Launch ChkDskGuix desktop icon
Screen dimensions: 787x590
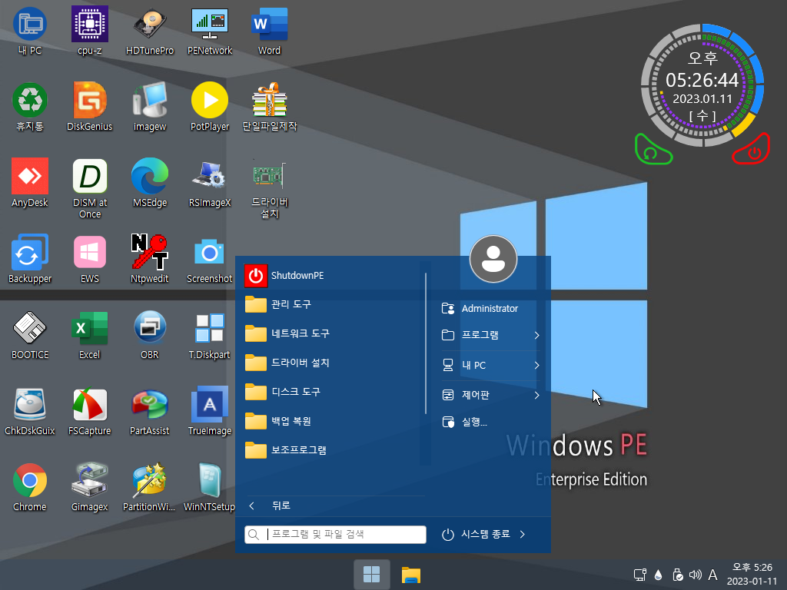tap(30, 412)
